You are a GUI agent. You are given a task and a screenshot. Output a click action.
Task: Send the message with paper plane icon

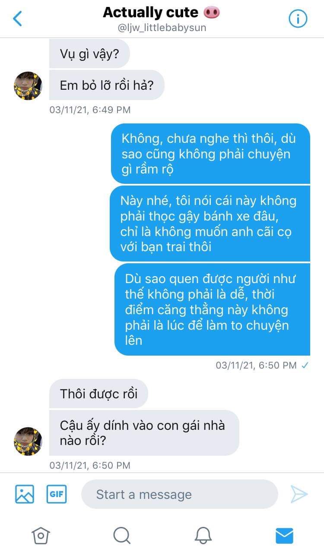[299, 494]
